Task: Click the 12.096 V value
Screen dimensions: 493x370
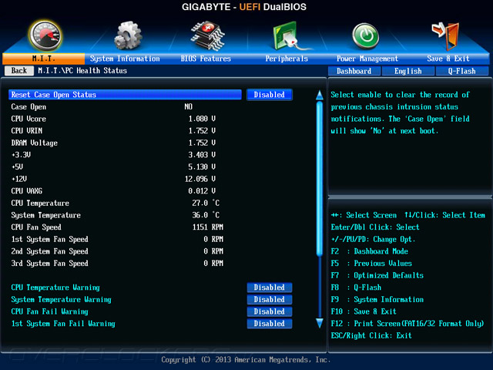Action: (x=200, y=179)
